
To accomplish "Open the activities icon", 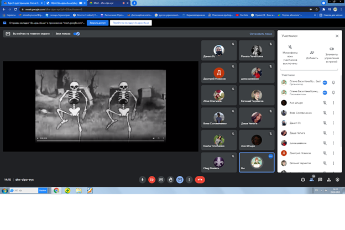I will (329, 180).
